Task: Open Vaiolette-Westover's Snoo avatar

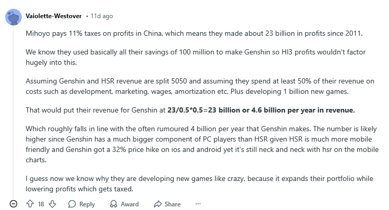Action: pos(13,17)
